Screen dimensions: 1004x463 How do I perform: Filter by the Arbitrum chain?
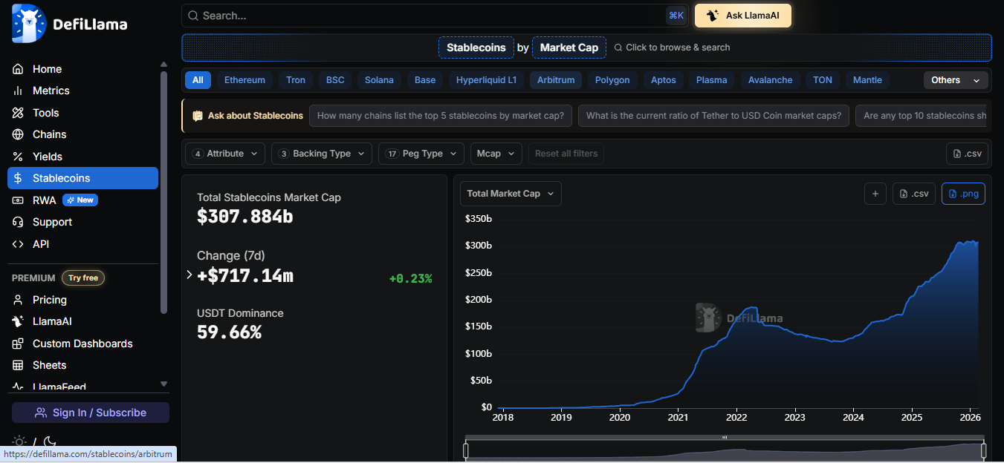point(556,80)
